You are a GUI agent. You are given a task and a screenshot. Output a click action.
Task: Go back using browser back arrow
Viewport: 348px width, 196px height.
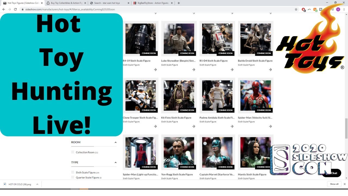click(x=4, y=9)
